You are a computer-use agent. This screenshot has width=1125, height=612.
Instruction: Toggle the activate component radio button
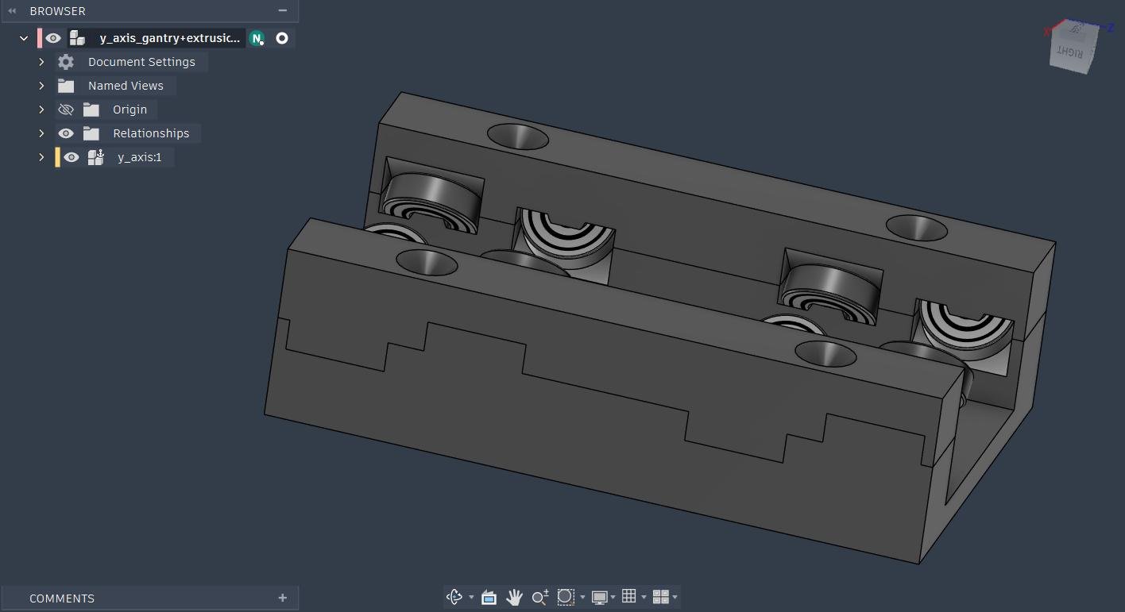(x=282, y=38)
